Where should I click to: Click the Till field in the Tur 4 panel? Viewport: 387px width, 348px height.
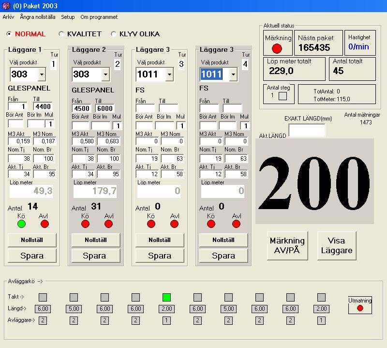(x=232, y=108)
